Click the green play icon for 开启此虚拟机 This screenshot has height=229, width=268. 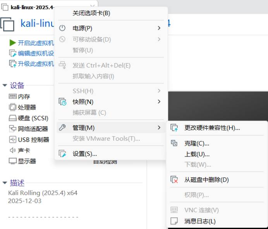[x=13, y=43]
